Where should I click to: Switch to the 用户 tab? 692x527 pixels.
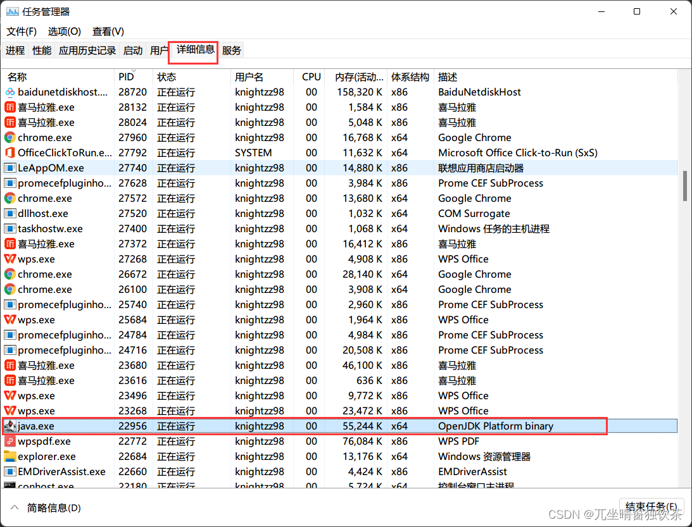coord(158,50)
